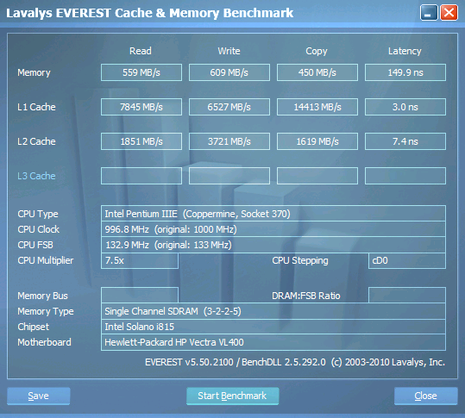Select the Chipset Intel Solano i815 field

click(x=273, y=327)
